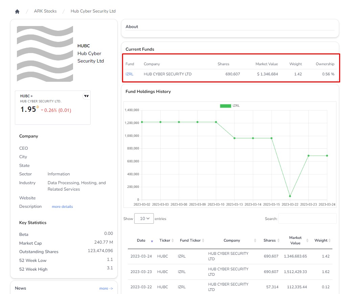
Task: Open the entries count dropdown showing 10
Action: [x=144, y=219]
